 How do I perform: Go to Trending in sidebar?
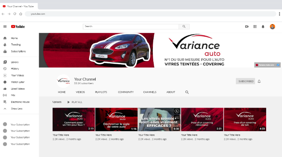[x=15, y=45]
